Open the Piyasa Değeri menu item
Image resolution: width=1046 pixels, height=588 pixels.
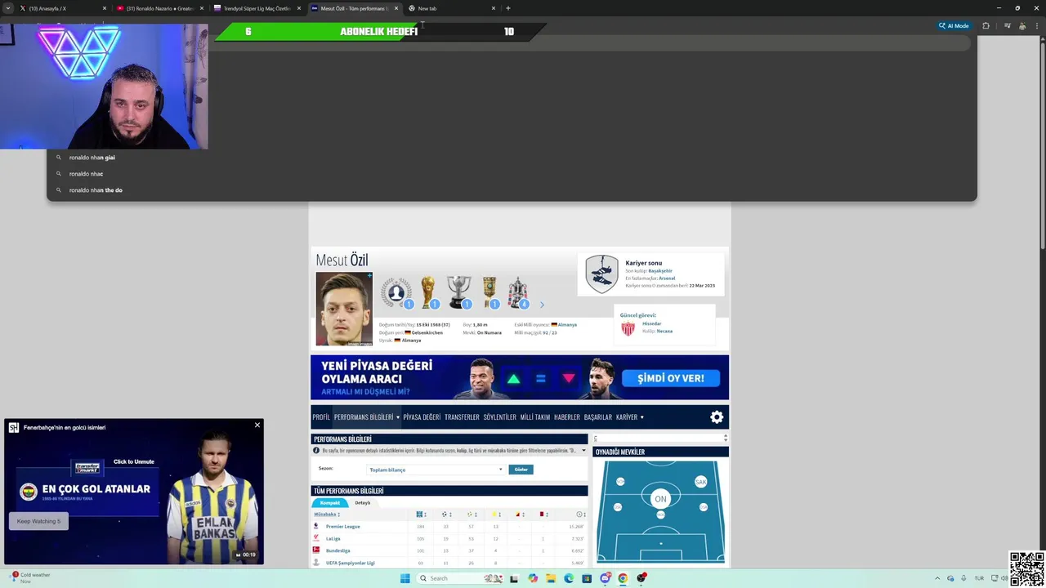(x=422, y=417)
